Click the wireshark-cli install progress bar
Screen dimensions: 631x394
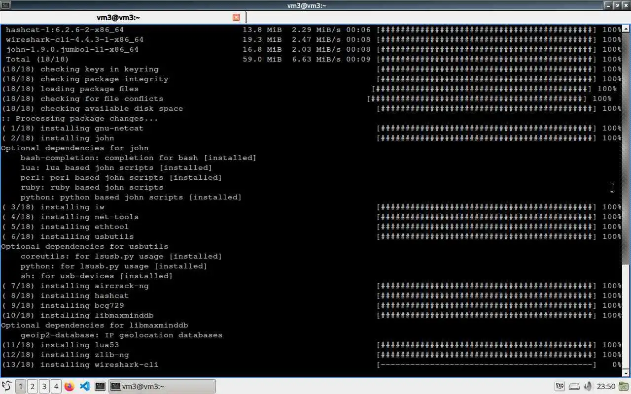point(486,364)
